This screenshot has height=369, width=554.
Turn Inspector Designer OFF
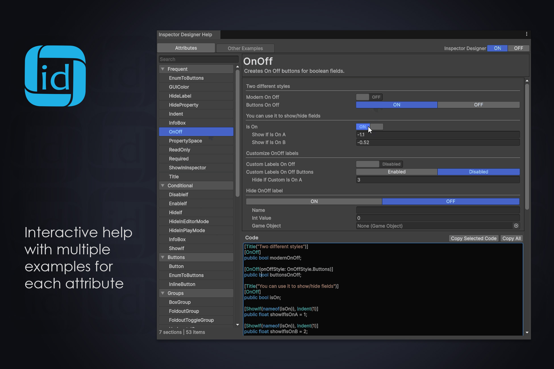[x=518, y=48]
